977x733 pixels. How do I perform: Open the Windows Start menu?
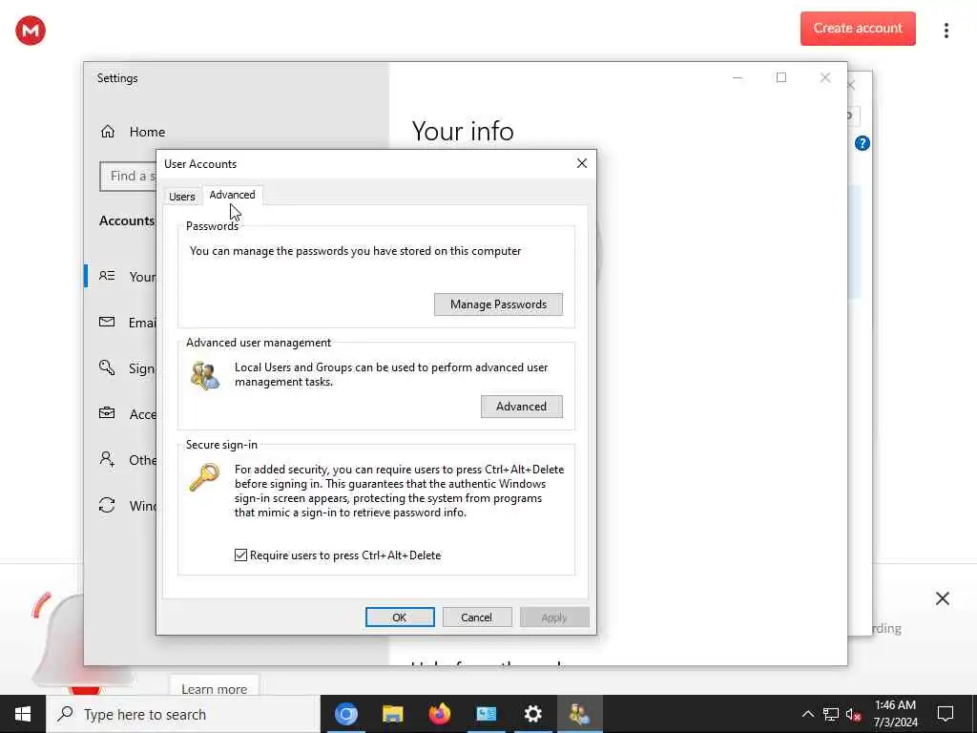click(x=23, y=714)
